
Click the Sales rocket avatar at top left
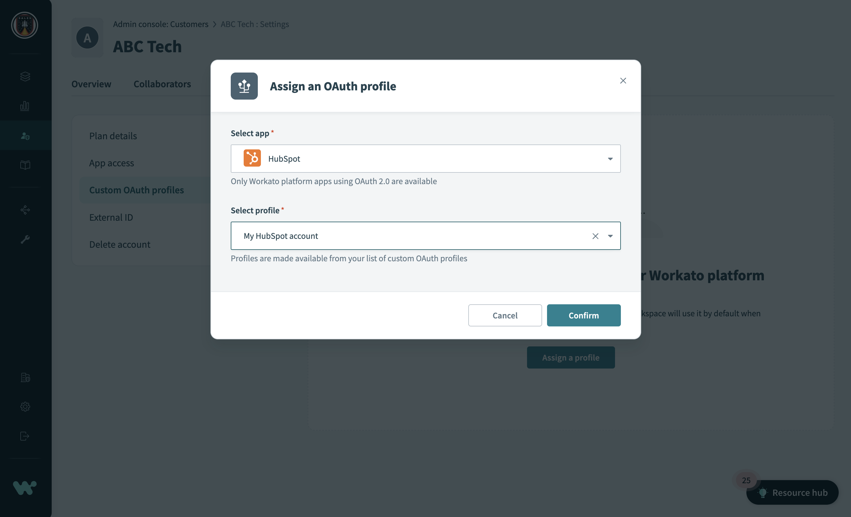coord(25,25)
